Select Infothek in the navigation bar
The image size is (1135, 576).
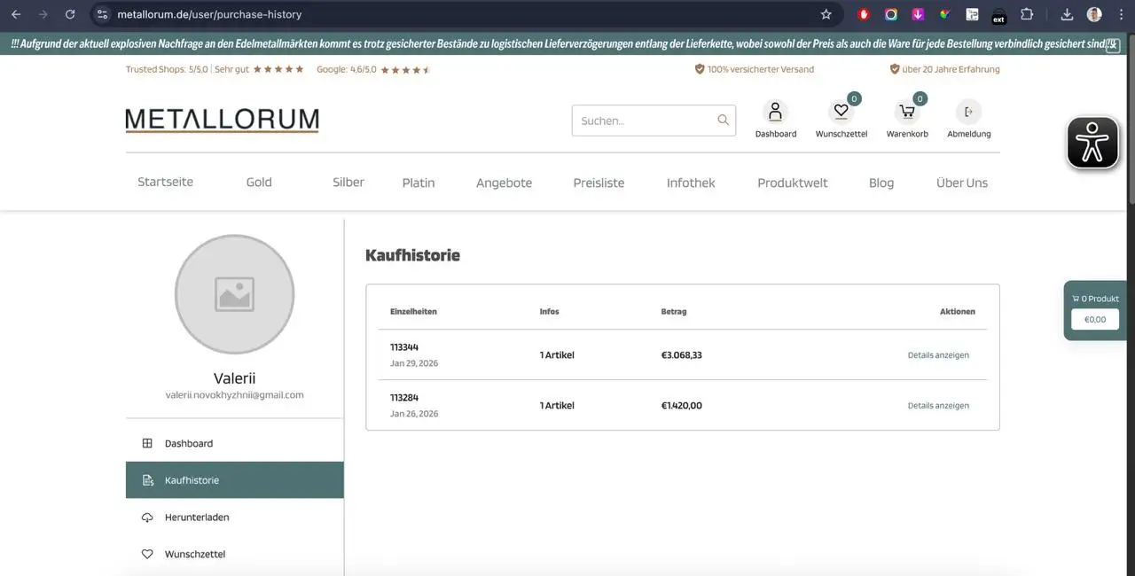(691, 183)
